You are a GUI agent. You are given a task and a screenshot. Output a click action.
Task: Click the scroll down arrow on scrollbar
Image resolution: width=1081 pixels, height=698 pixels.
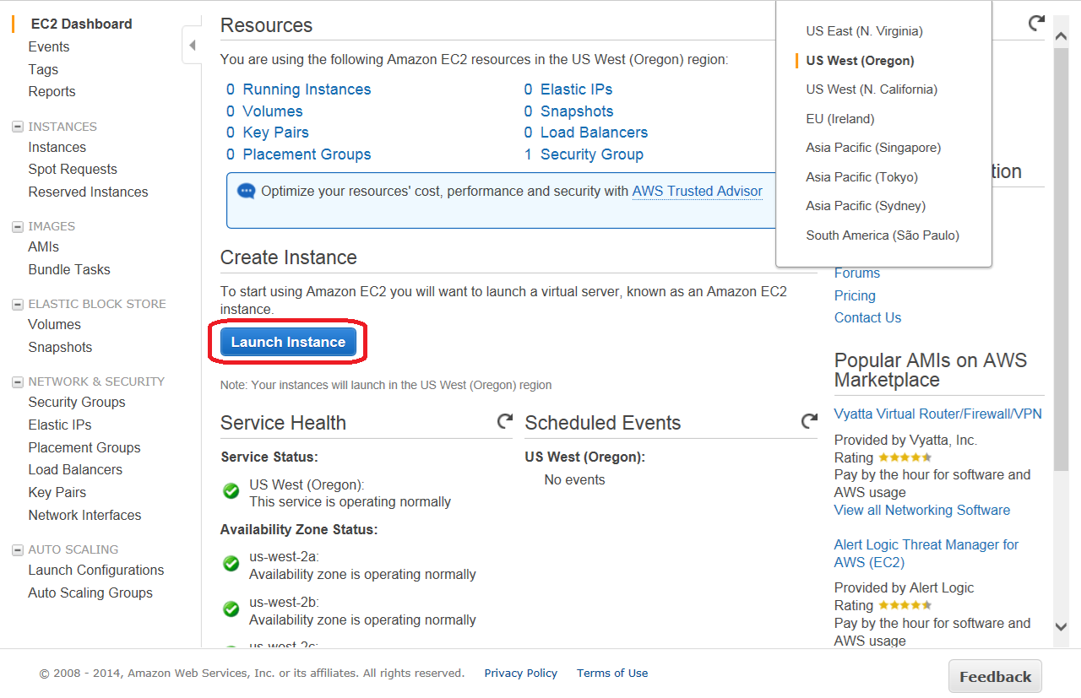(x=1062, y=625)
